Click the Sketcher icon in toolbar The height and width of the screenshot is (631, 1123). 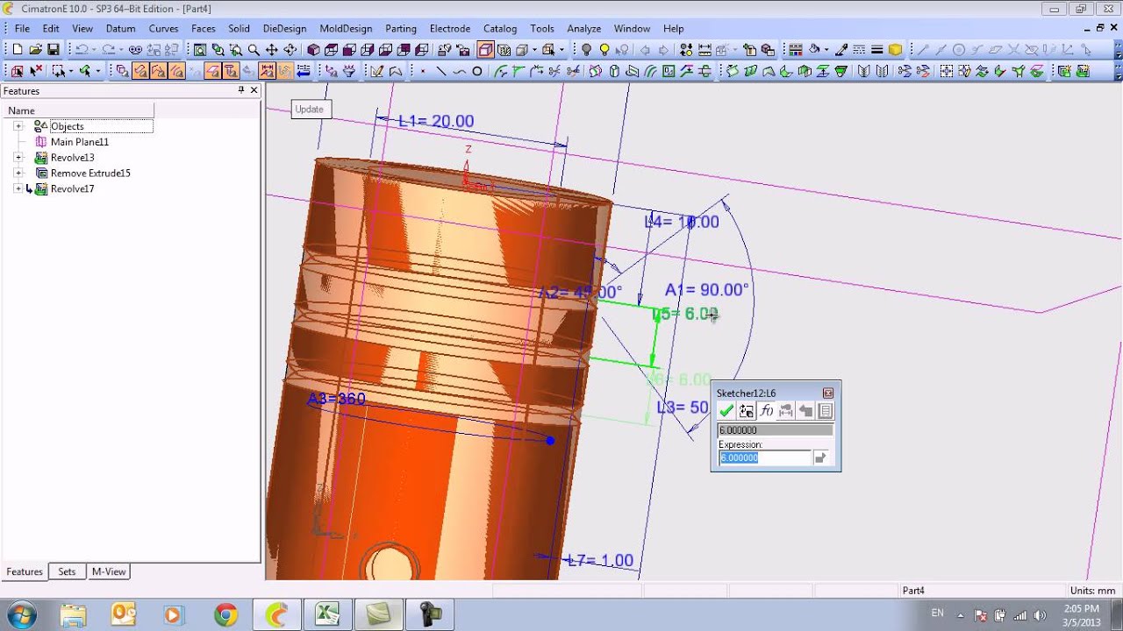click(376, 71)
